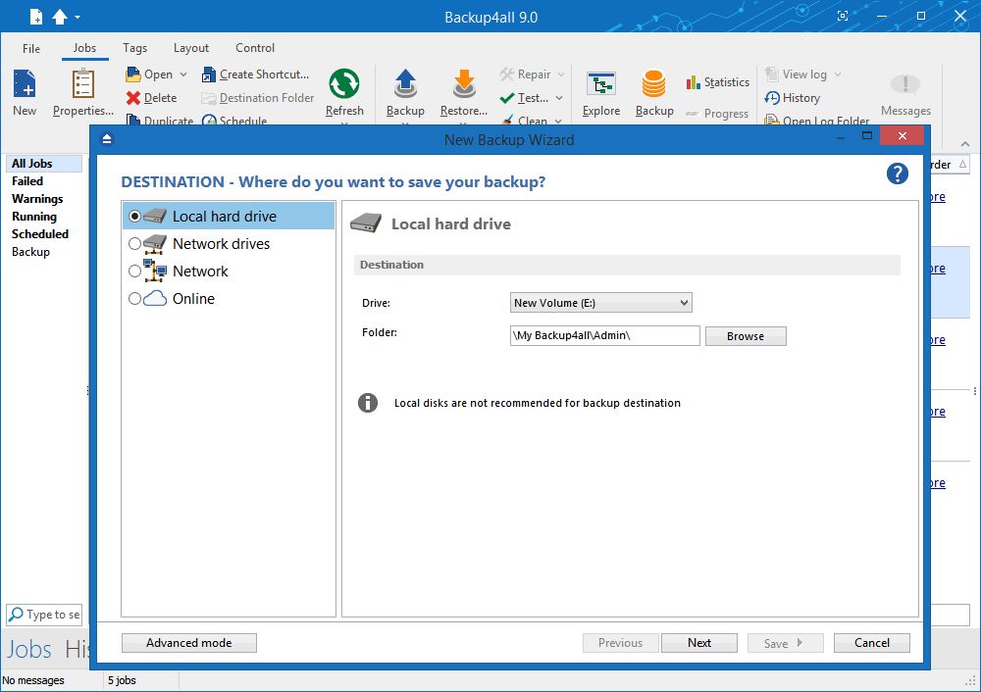
Task: Switch to the Control ribbon tab
Action: (255, 48)
